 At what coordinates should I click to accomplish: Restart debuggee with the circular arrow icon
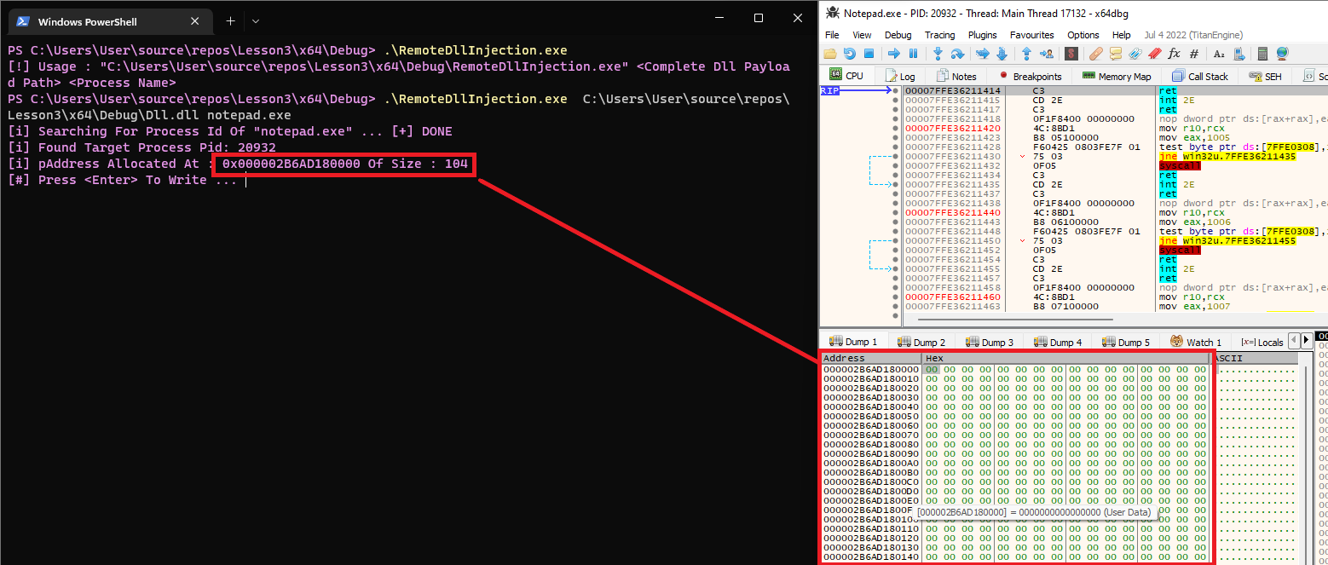(x=850, y=54)
